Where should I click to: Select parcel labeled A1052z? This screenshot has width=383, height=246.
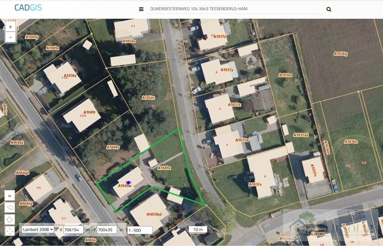pos(148,98)
